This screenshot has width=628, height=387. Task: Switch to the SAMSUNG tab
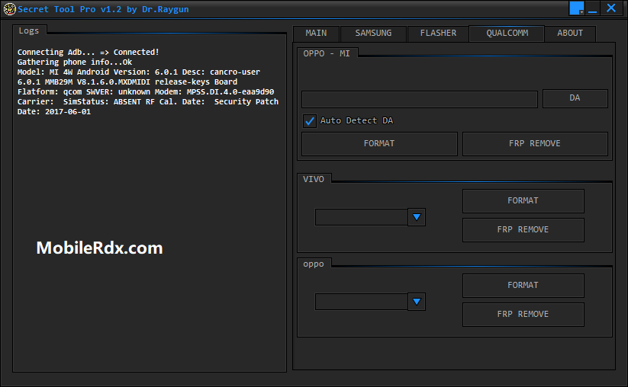[x=373, y=34]
